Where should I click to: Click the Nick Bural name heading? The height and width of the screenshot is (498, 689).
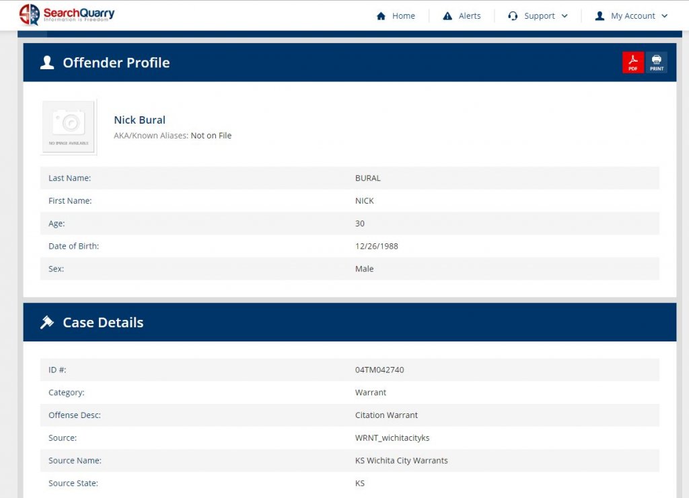click(139, 120)
